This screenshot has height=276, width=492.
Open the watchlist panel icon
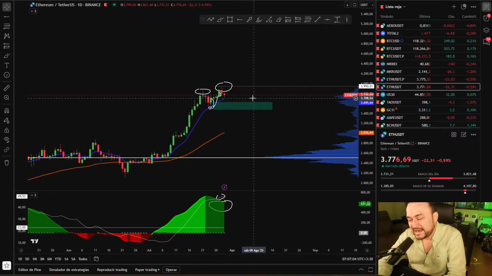486,7
